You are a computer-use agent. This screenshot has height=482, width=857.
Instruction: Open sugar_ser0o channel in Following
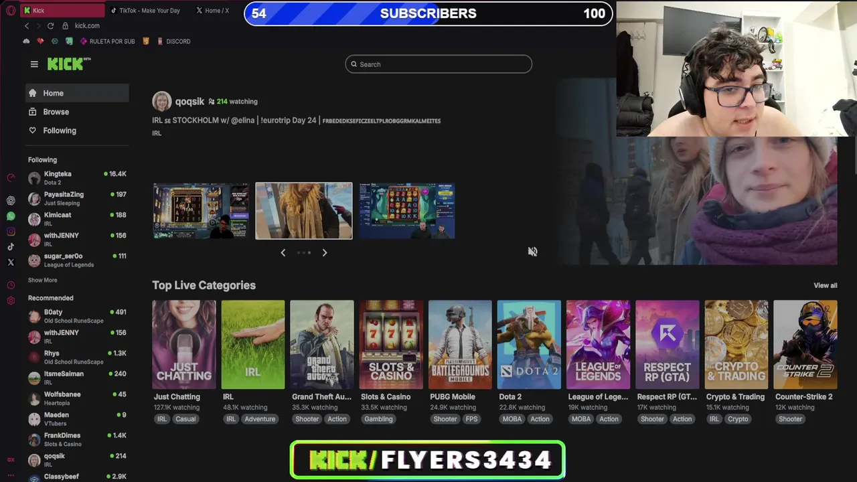77,260
